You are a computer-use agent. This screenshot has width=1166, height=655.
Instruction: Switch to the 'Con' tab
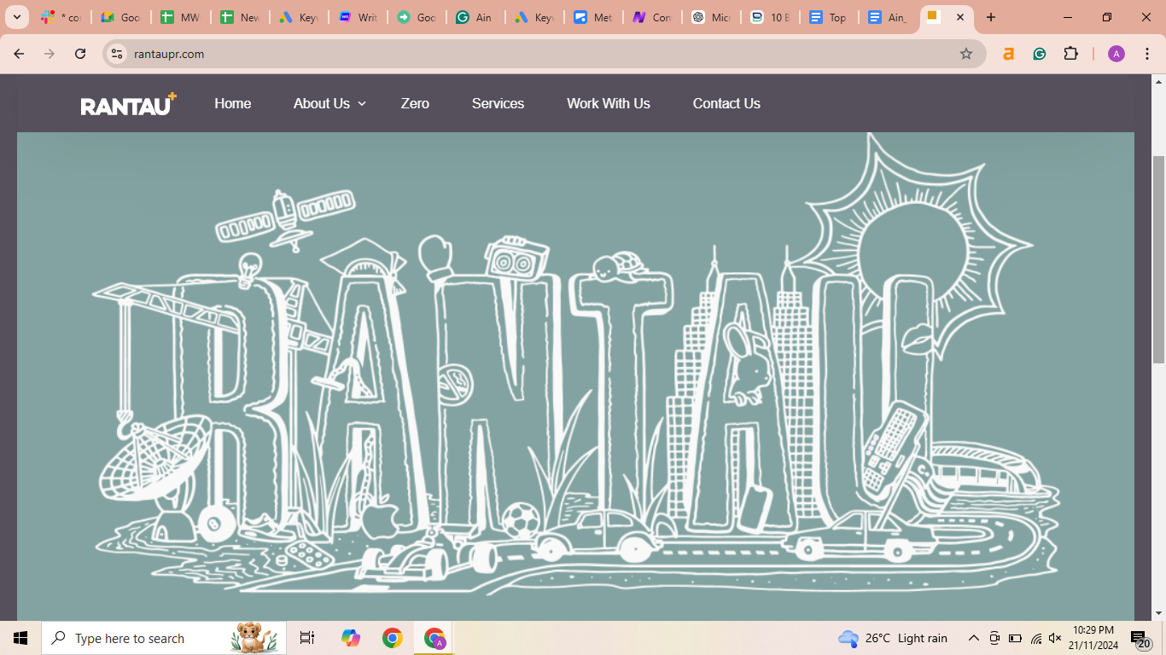pos(652,17)
